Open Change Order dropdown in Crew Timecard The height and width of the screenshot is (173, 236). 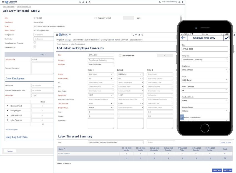[44, 35]
